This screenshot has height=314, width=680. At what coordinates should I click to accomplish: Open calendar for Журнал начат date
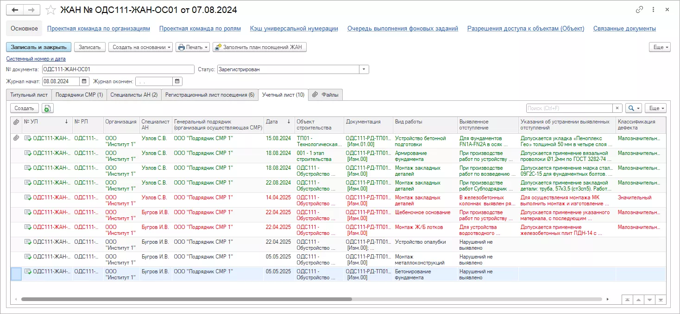pos(84,81)
